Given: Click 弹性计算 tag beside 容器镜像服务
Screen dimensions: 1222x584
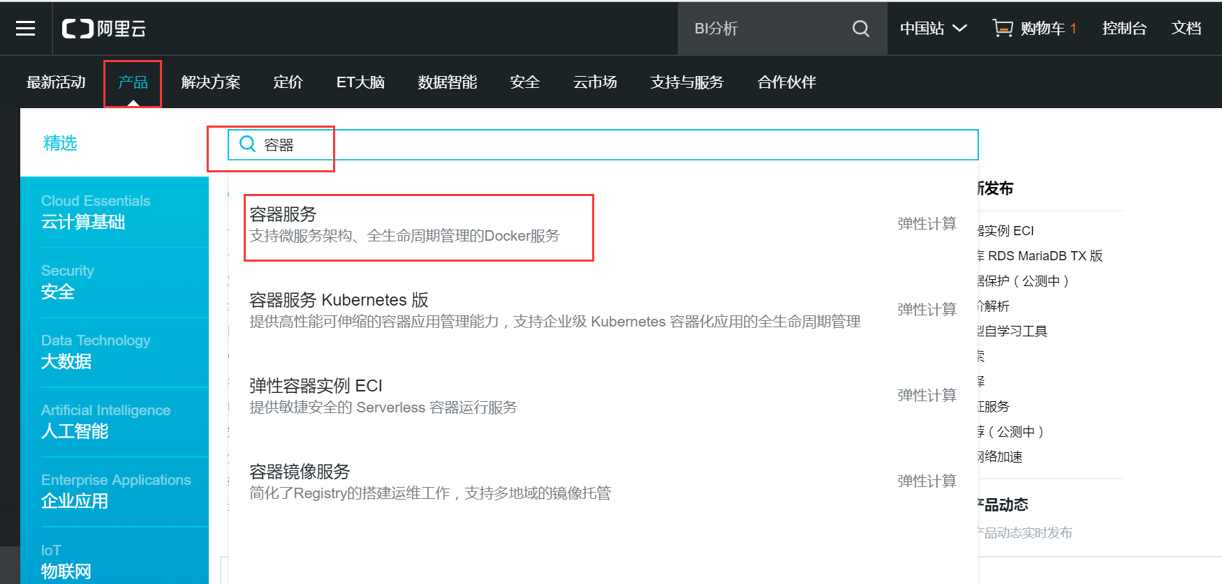Looking at the screenshot, I should click(x=927, y=481).
